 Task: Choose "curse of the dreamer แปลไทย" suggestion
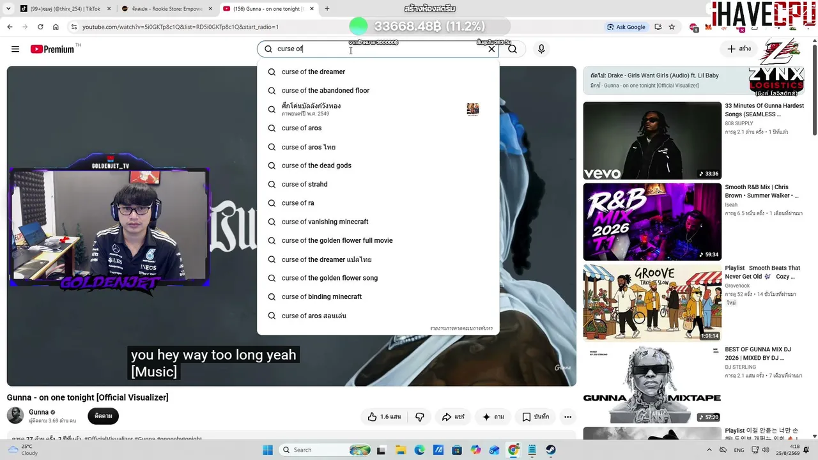pos(378,259)
